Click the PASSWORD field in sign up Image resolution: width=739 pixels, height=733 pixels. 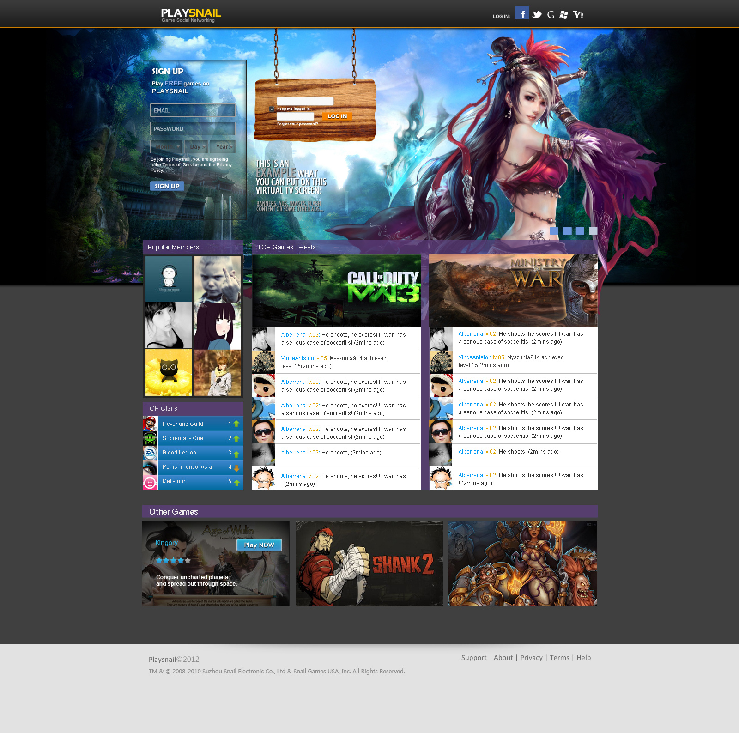tap(193, 128)
